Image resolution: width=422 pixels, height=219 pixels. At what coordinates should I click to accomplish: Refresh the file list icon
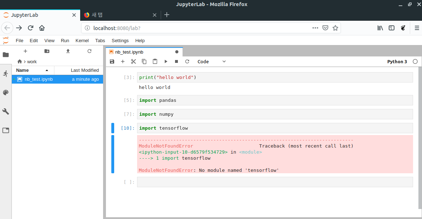point(89,51)
